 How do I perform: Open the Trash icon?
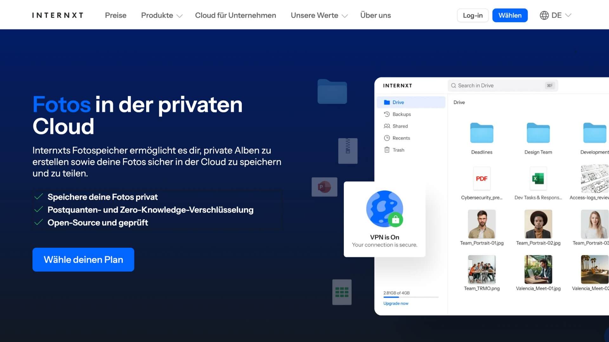click(387, 149)
